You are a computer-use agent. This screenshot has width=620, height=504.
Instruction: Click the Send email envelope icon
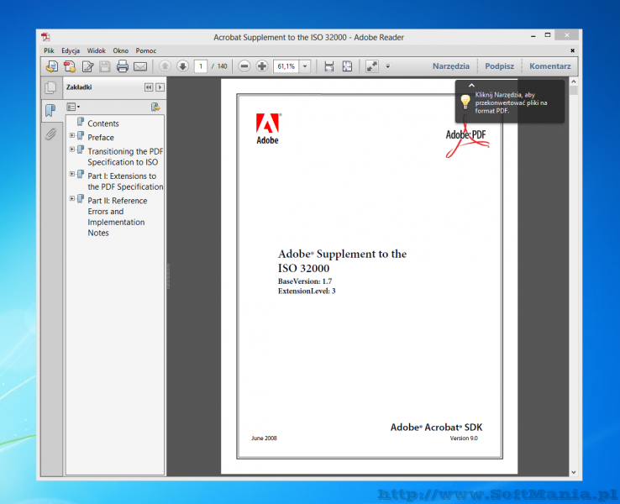tap(140, 66)
